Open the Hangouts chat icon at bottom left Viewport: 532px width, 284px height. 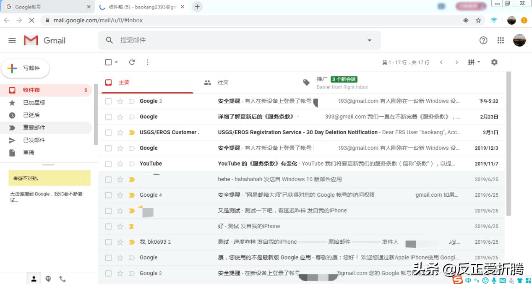tap(48, 278)
